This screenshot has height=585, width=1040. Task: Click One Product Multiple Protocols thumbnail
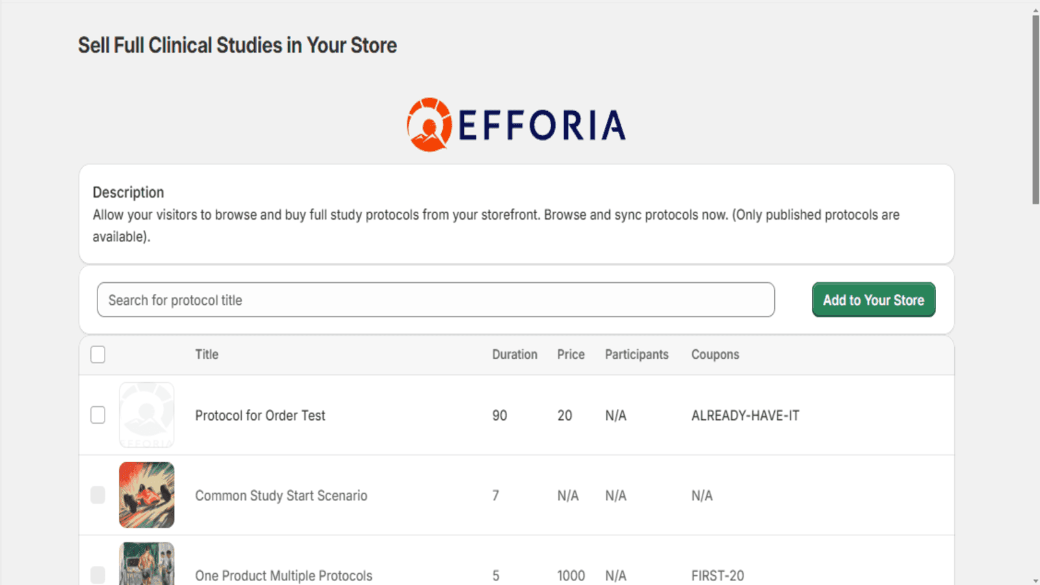click(146, 564)
